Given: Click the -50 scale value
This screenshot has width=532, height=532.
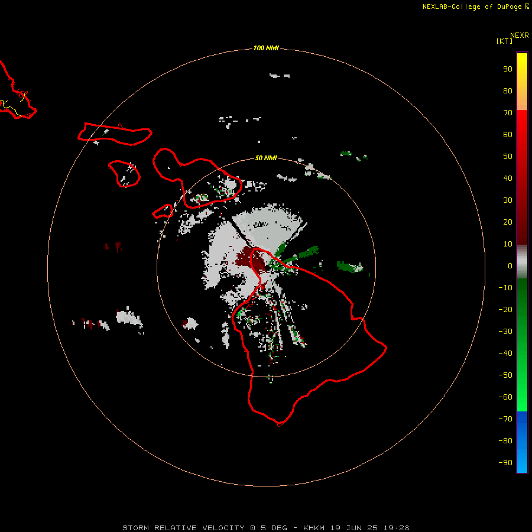Looking at the screenshot, I should coord(505,375).
